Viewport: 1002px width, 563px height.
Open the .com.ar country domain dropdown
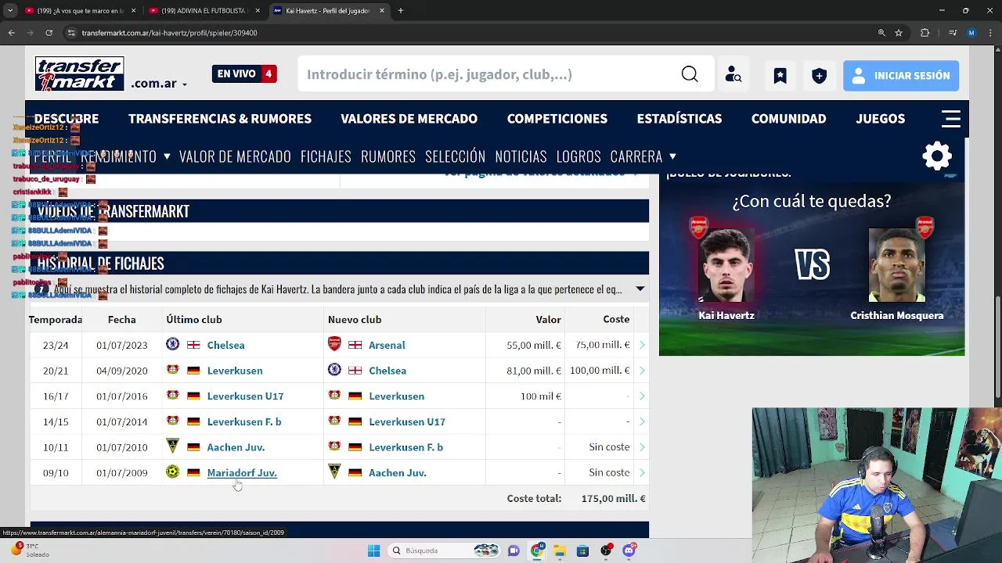click(159, 84)
